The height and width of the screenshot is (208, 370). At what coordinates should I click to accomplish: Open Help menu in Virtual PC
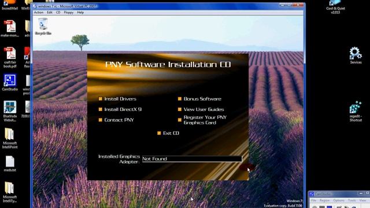click(80, 13)
